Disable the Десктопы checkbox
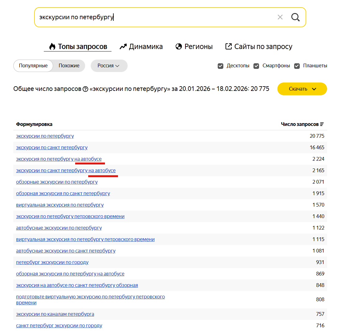This screenshot has height=331, width=337. click(221, 66)
